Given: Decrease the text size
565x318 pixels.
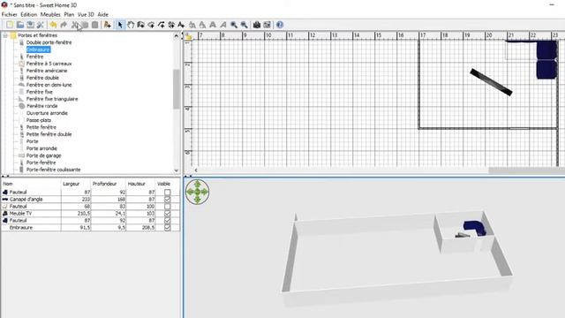Looking at the screenshot, I should pos(202,25).
